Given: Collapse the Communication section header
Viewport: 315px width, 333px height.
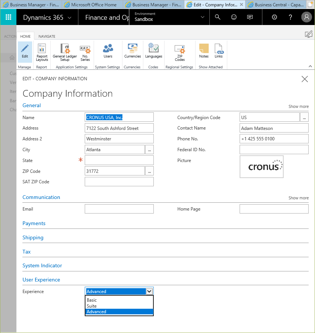Looking at the screenshot, I should pos(41,197).
